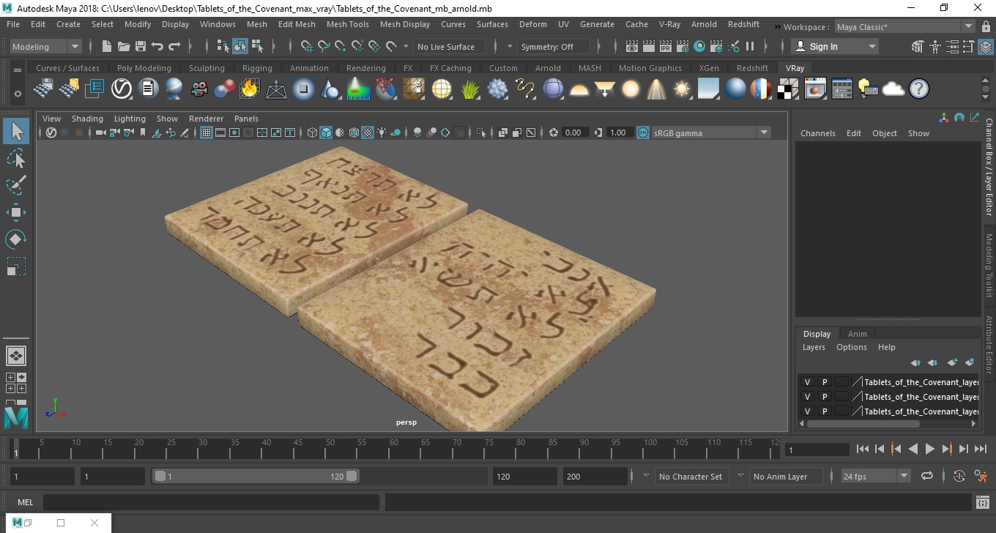996x533 pixels.
Task: Pause Viewport 2.0 display update
Action: click(x=750, y=46)
